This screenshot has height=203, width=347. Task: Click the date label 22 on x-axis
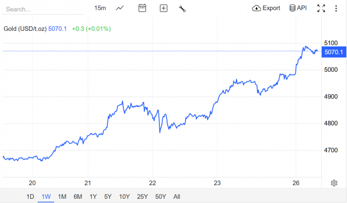click(152, 183)
